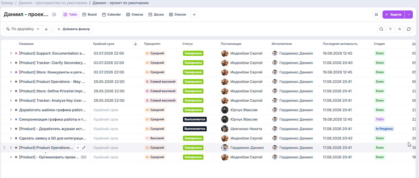Click Постановщик column header

tap(231, 44)
